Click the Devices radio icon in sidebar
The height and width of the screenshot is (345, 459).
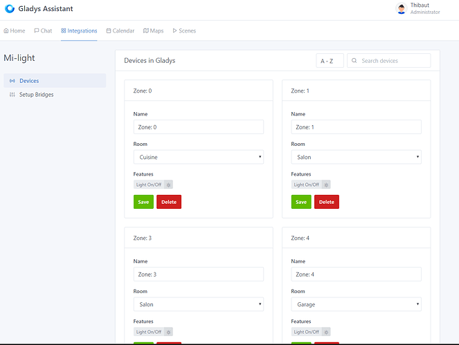pyautogui.click(x=12, y=81)
